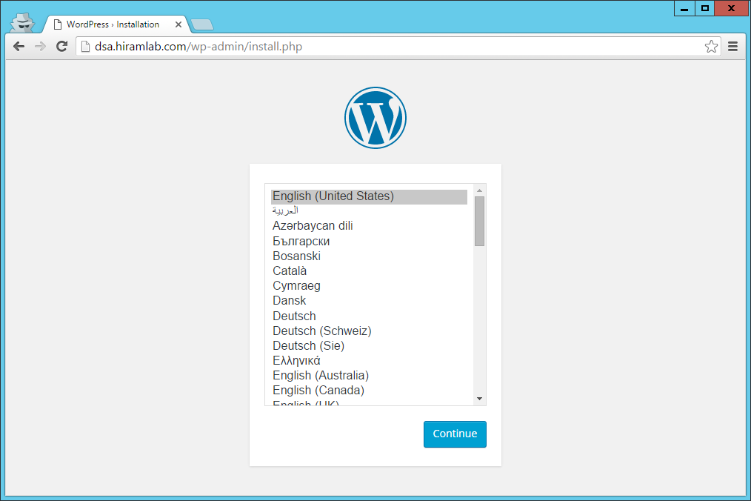This screenshot has width=751, height=501.
Task: Choose Deutsch (Schweiz) option
Action: [370, 331]
